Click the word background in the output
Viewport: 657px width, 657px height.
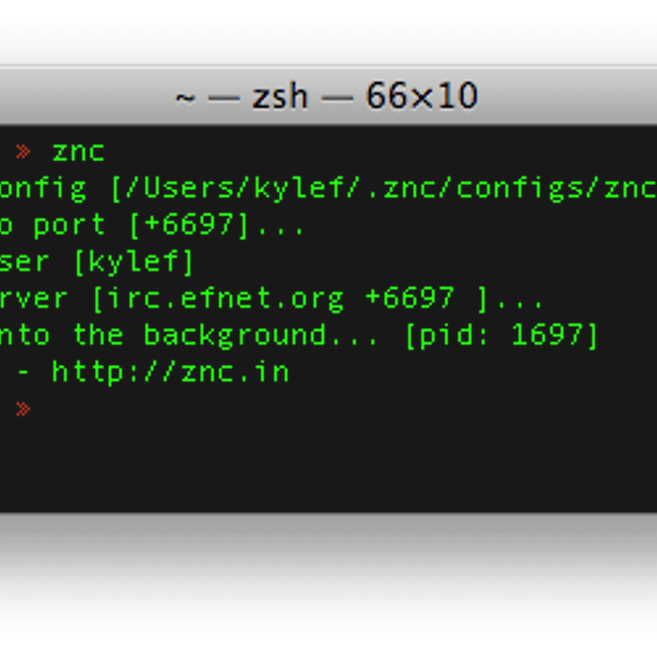point(234,336)
